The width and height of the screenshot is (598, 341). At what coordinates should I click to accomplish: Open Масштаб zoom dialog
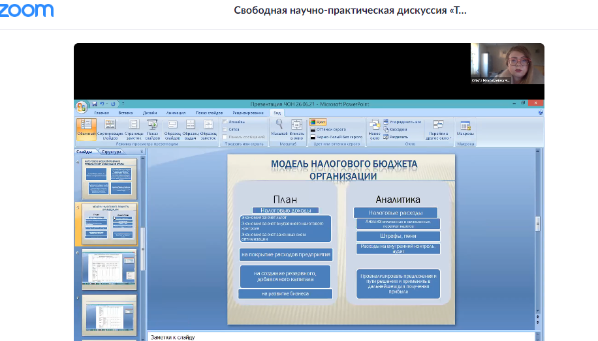(279, 129)
